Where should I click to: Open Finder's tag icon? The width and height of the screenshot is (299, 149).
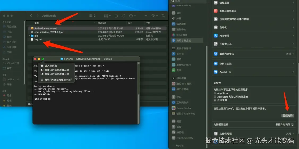pyautogui.click(x=123, y=16)
